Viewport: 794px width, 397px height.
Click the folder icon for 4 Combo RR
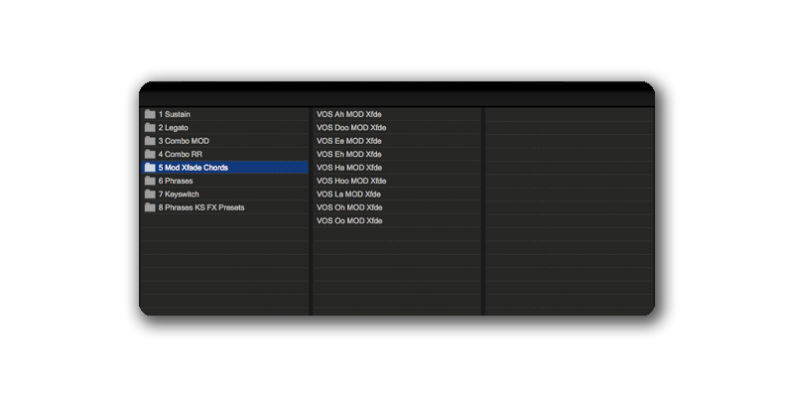[150, 154]
